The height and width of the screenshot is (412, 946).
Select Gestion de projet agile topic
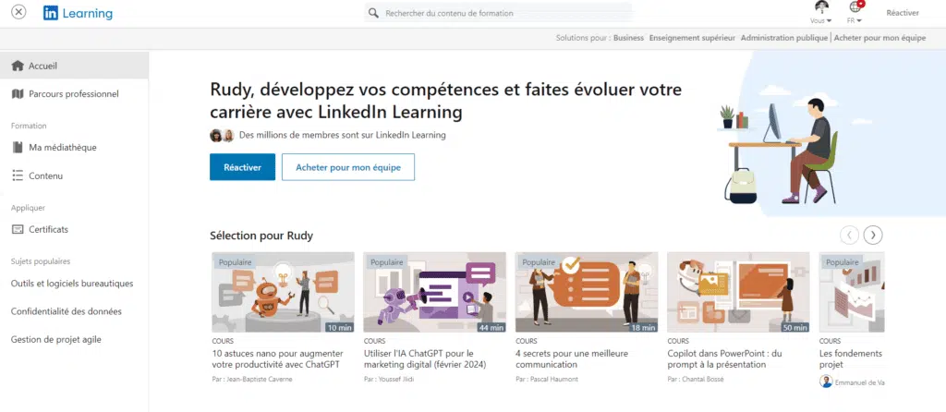[x=56, y=339]
